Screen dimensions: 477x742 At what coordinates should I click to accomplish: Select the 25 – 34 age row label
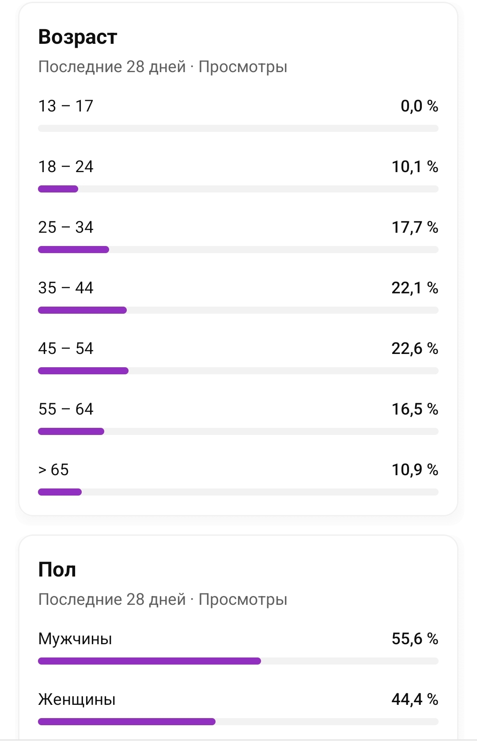(66, 227)
